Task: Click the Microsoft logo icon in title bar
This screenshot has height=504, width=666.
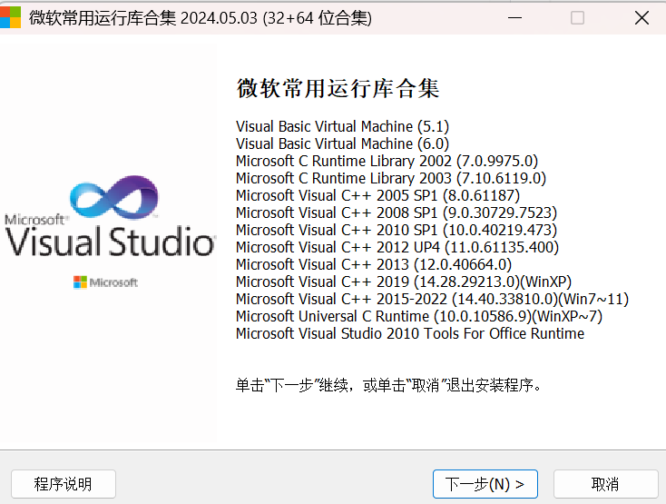Action: click(x=10, y=18)
